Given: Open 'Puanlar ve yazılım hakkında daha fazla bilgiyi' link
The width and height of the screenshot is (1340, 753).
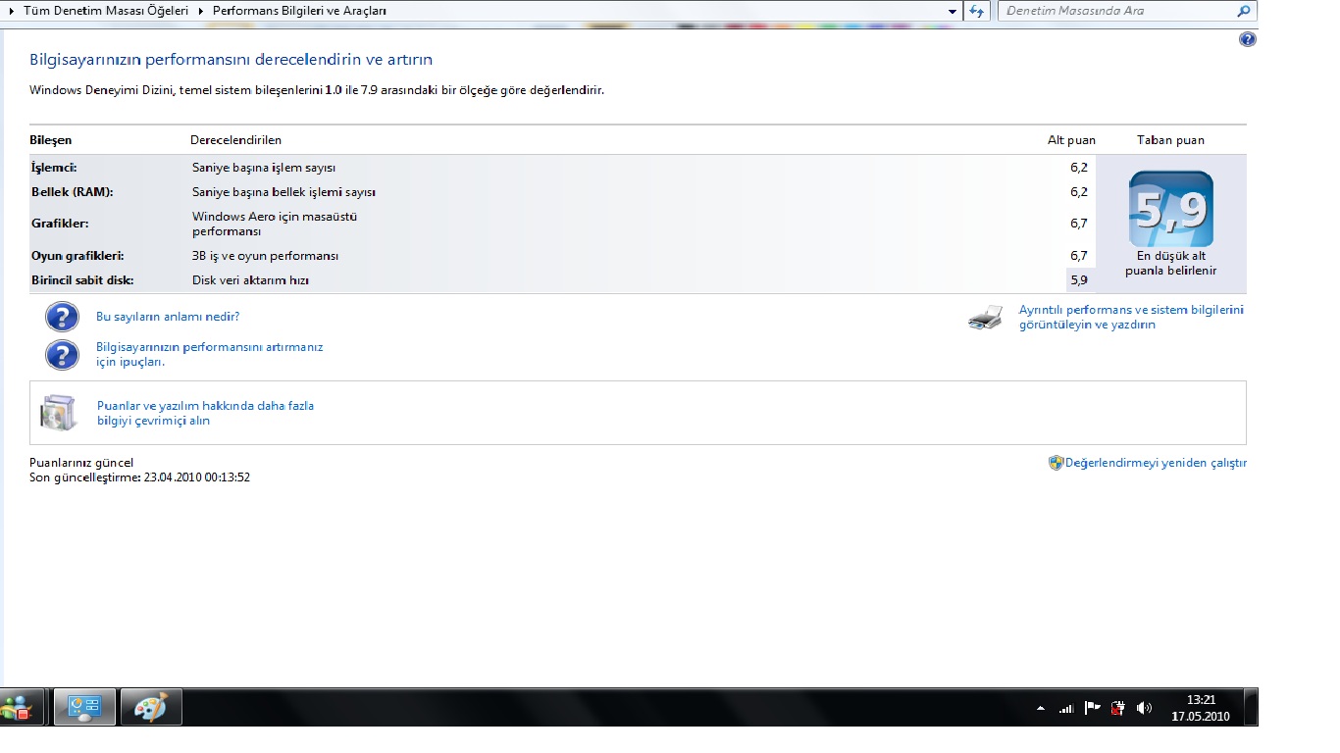Looking at the screenshot, I should (205, 413).
